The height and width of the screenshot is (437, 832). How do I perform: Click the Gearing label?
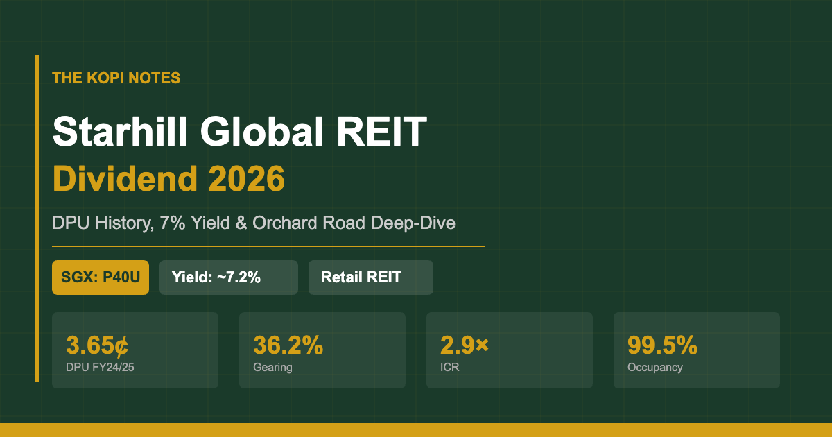pyautogui.click(x=272, y=368)
